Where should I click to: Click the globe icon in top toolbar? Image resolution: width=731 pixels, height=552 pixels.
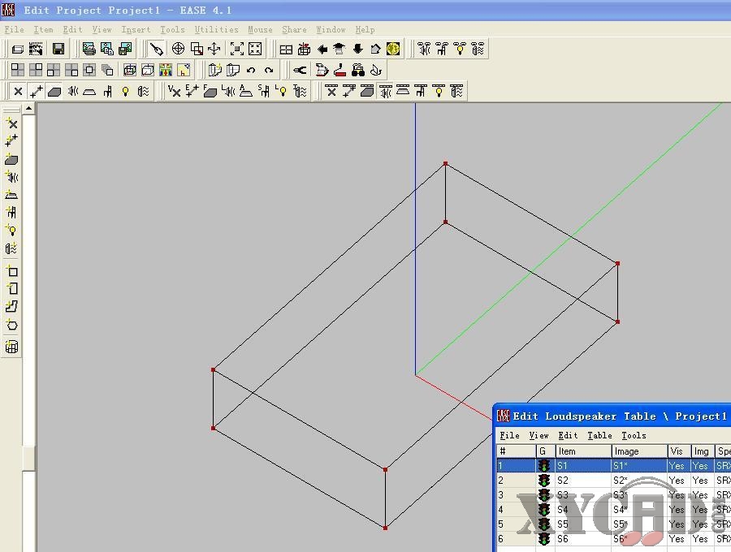coord(393,49)
